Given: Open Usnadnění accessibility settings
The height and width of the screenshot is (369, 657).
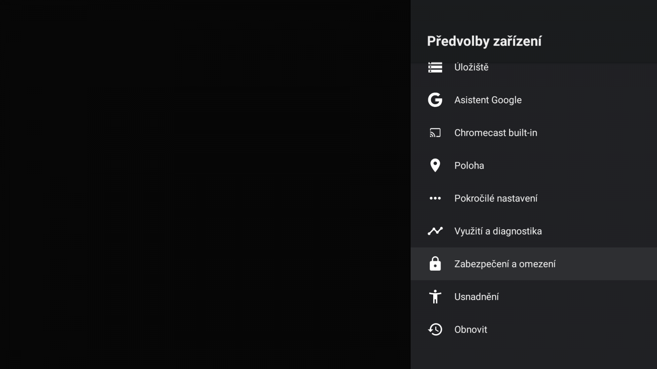Looking at the screenshot, I should click(x=476, y=297).
